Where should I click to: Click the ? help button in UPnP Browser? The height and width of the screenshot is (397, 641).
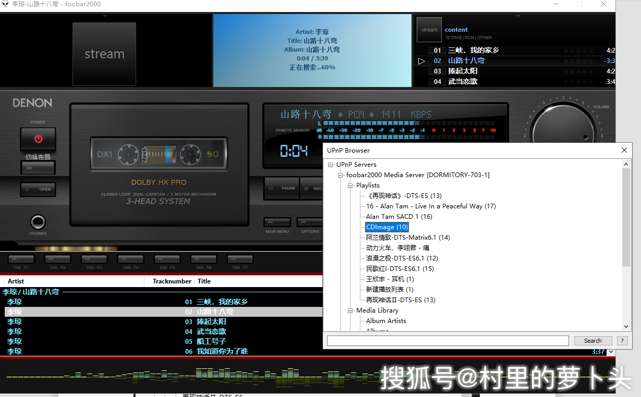622,341
